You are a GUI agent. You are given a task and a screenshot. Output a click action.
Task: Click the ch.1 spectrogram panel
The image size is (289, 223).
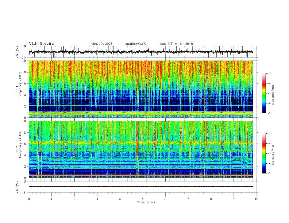[140, 89]
